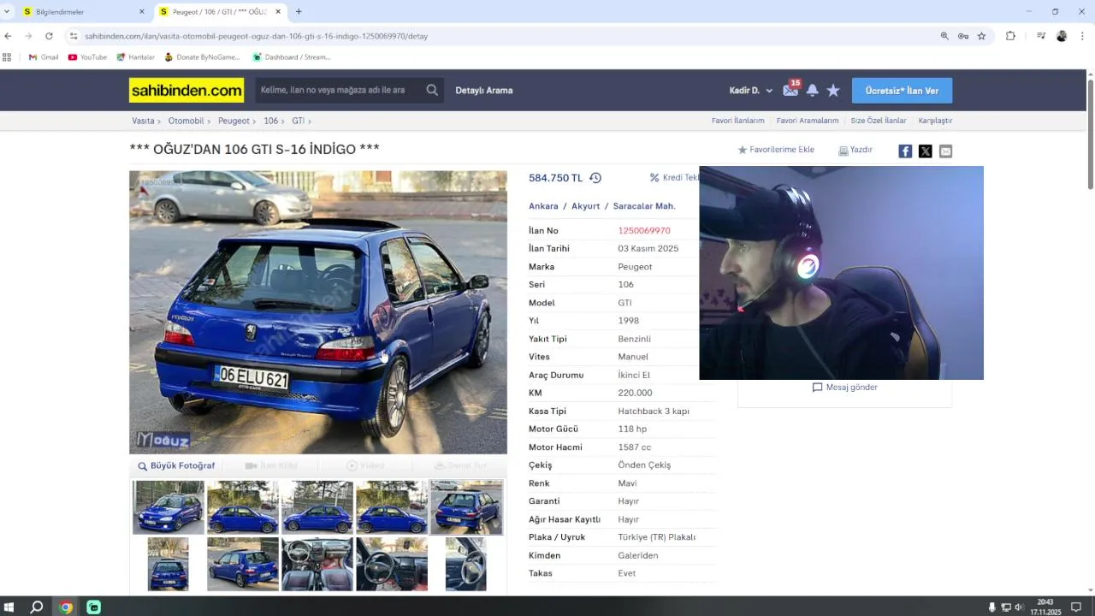
Task: Click the Akyurt district link
Action: coord(586,206)
